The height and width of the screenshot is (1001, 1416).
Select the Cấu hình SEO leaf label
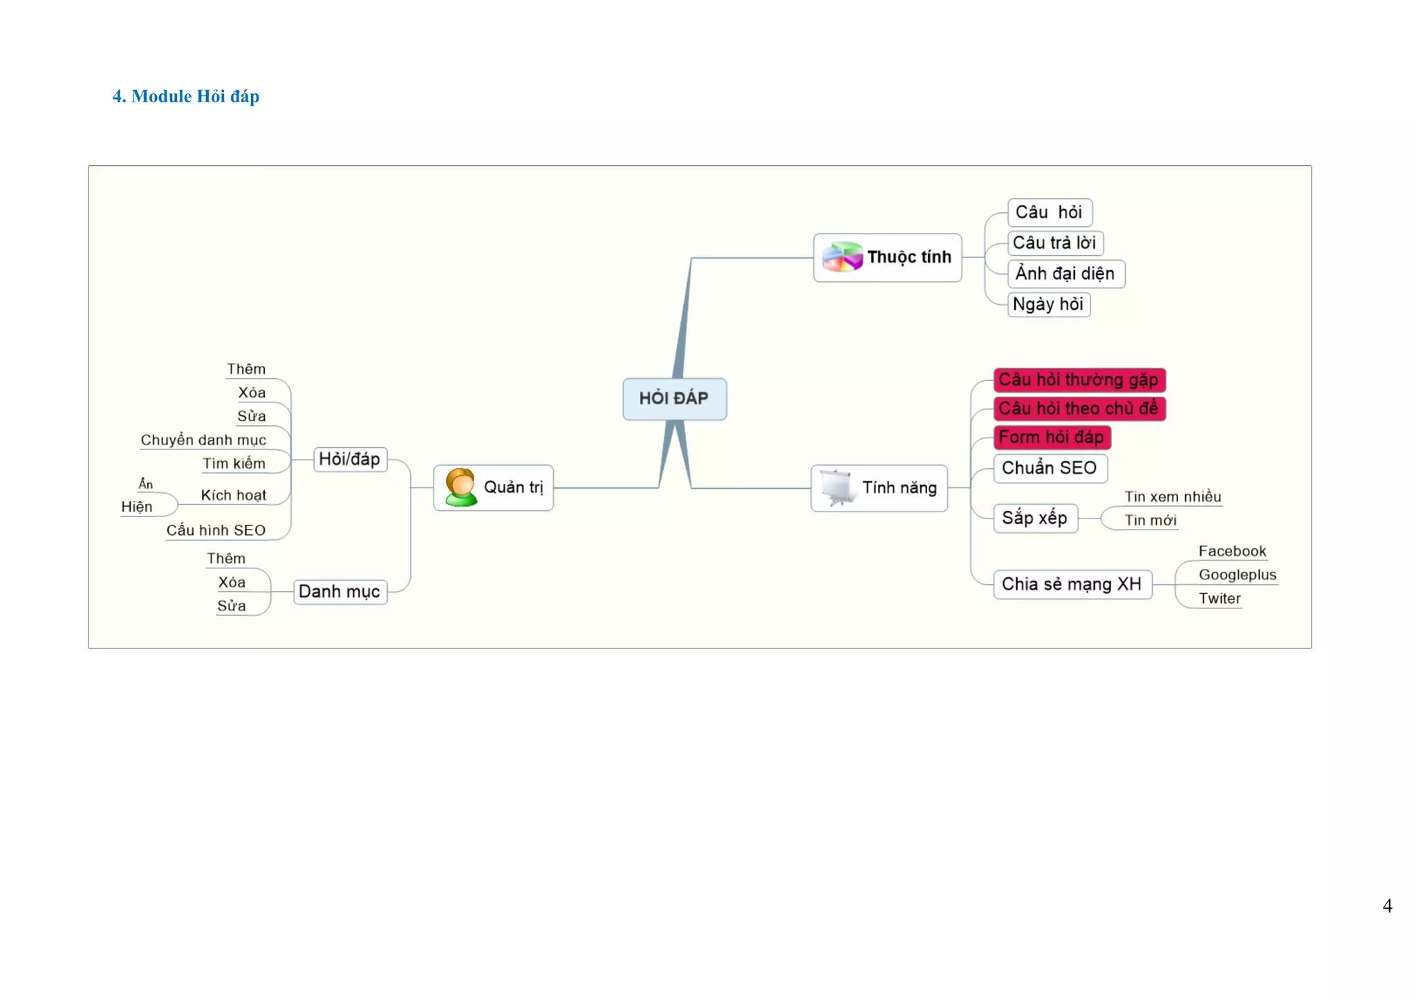click(x=216, y=530)
